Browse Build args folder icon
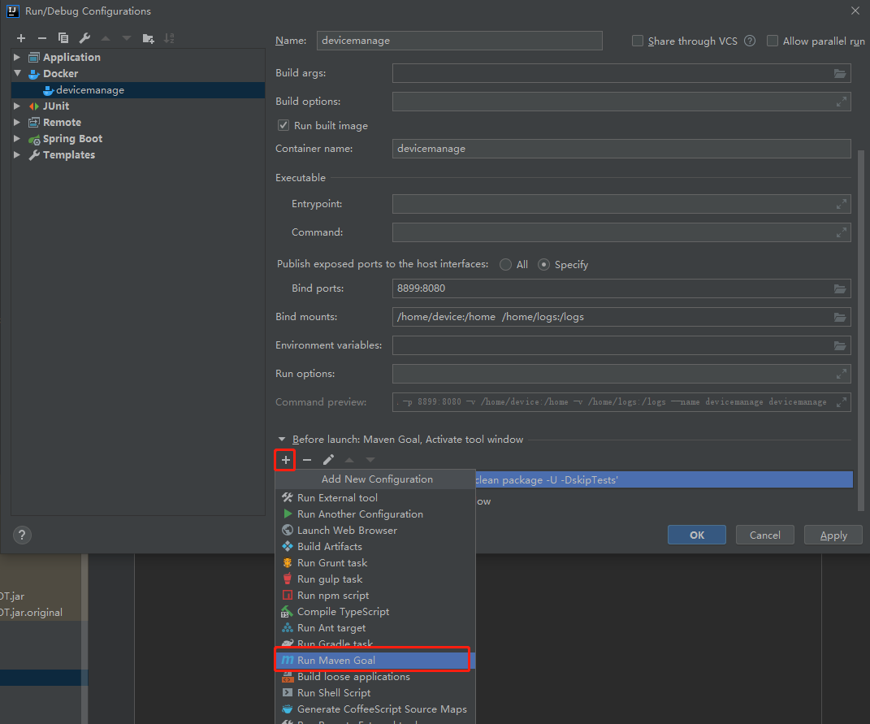The height and width of the screenshot is (724, 870). pyautogui.click(x=840, y=73)
